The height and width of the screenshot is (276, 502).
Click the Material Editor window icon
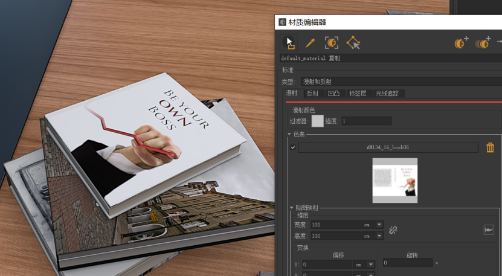282,22
